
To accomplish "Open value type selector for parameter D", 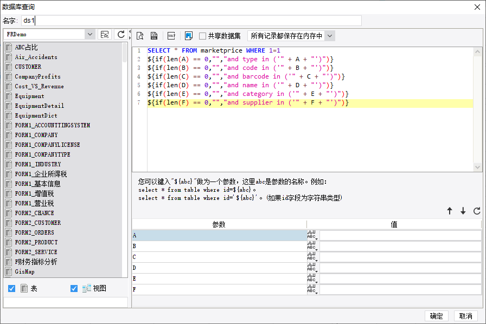I will point(312,268).
